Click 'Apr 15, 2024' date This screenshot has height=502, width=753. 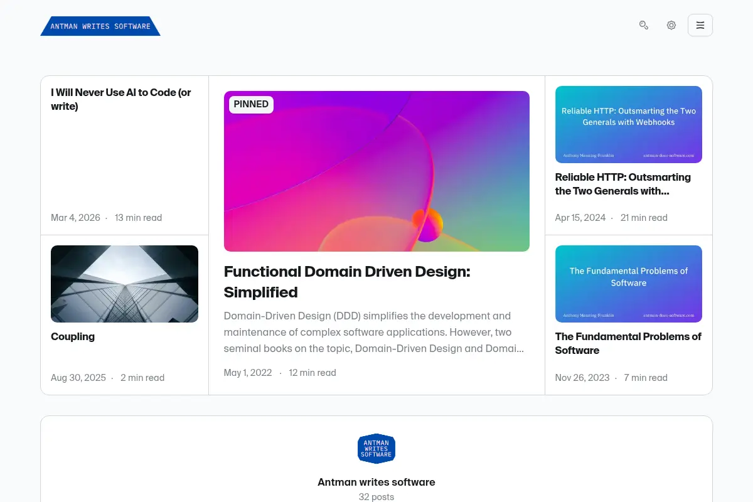pos(580,218)
